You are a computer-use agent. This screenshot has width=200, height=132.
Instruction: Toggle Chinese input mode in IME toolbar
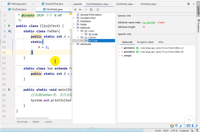click(176, 126)
